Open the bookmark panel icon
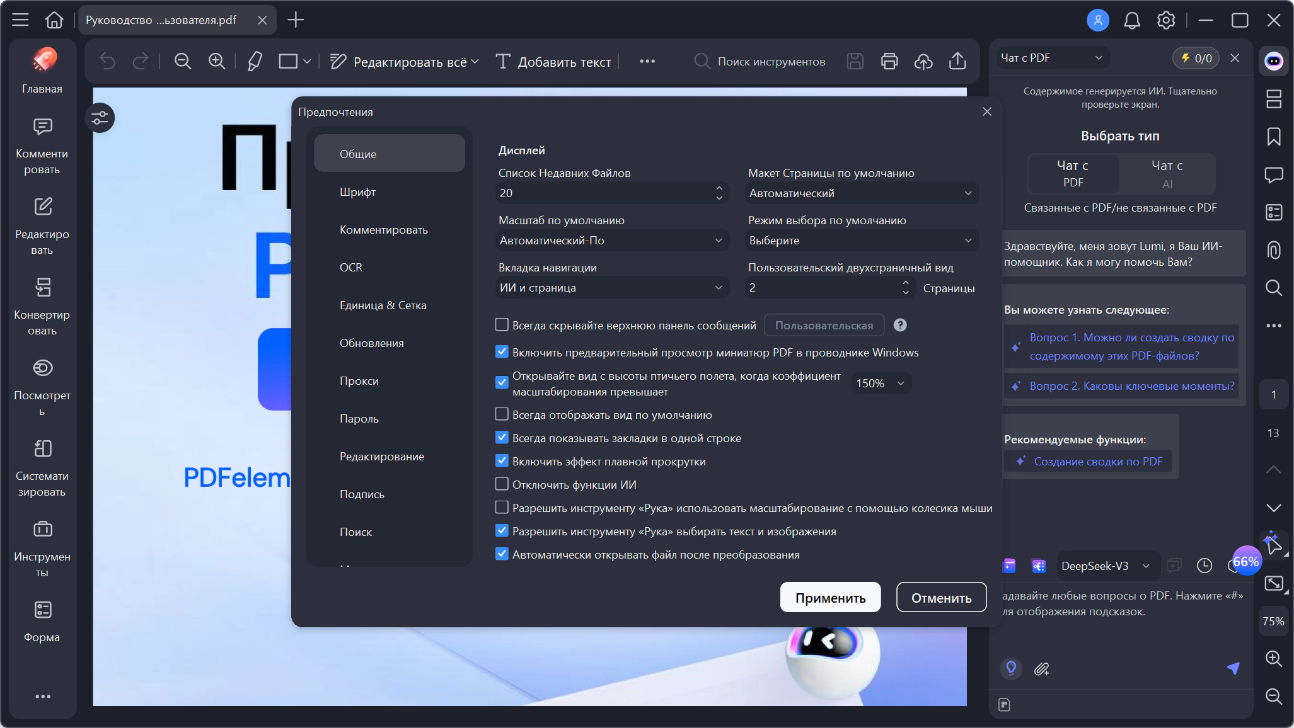1294x728 pixels. pyautogui.click(x=1274, y=137)
